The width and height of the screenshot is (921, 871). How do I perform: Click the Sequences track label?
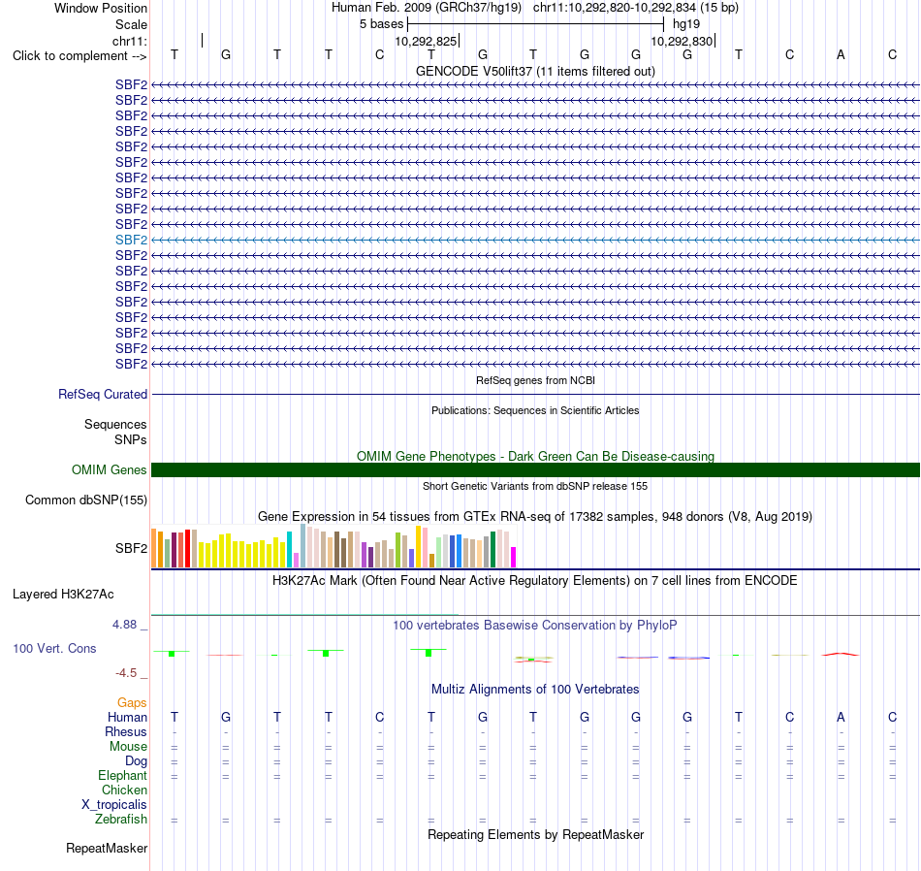(115, 424)
